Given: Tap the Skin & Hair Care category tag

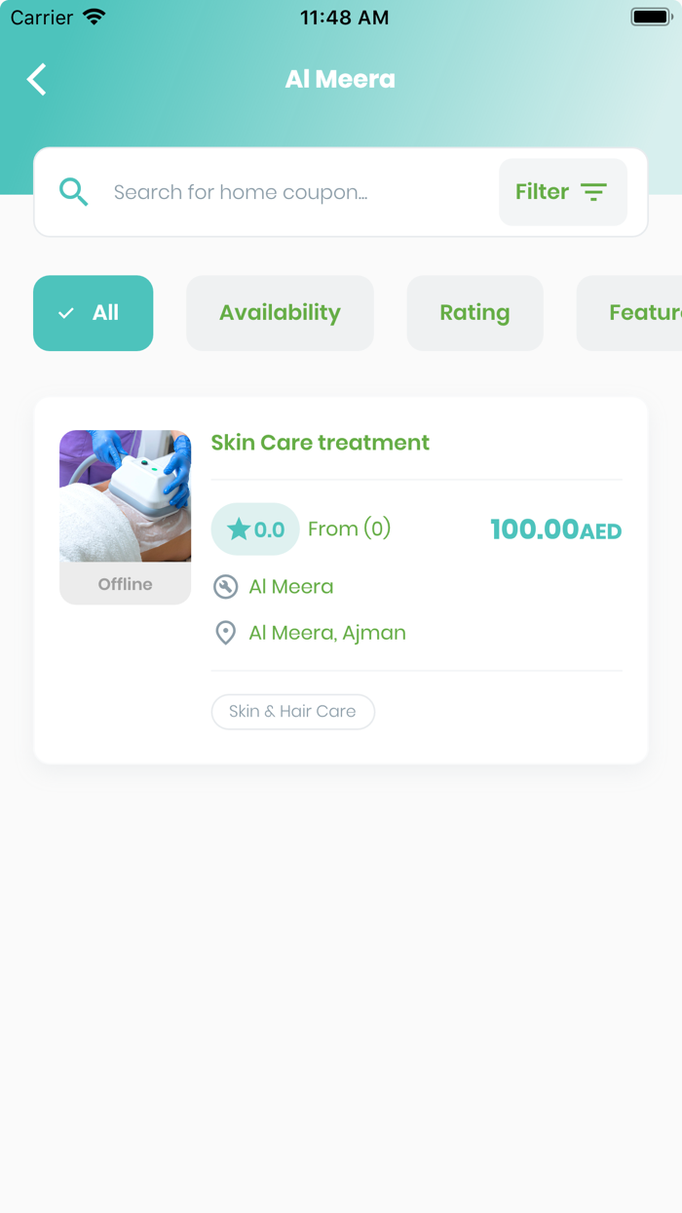Looking at the screenshot, I should pos(292,712).
